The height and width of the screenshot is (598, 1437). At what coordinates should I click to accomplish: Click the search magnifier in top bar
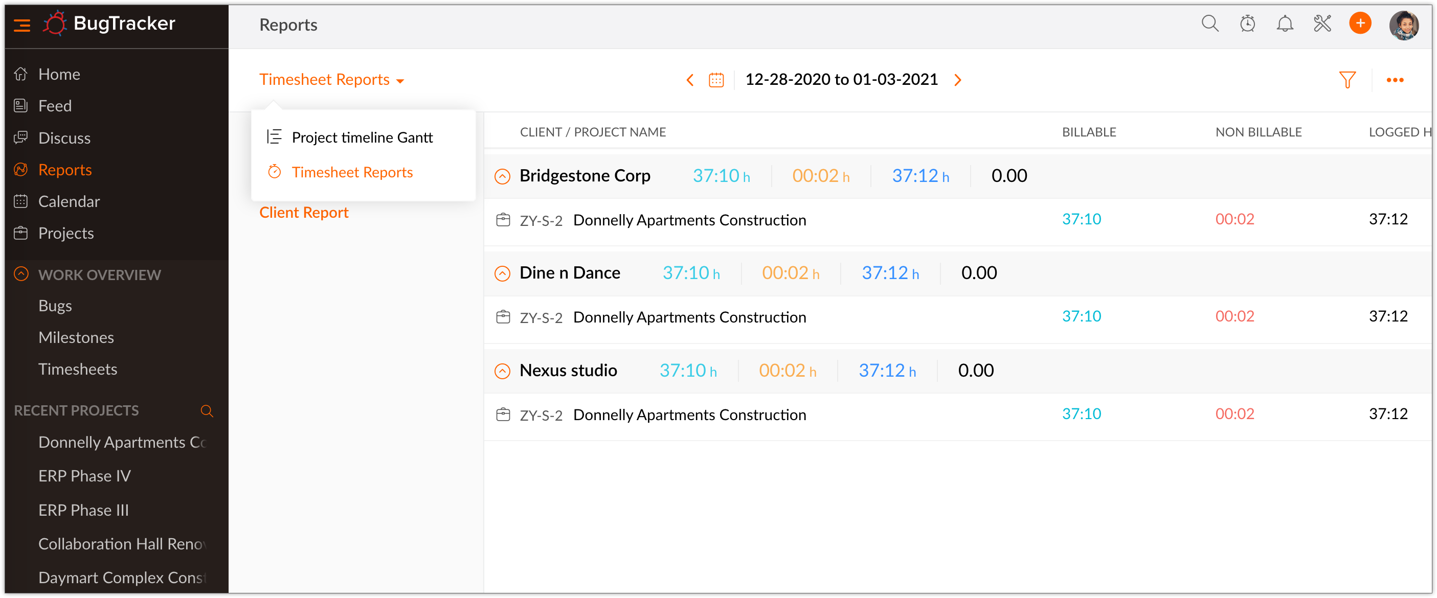(x=1209, y=24)
